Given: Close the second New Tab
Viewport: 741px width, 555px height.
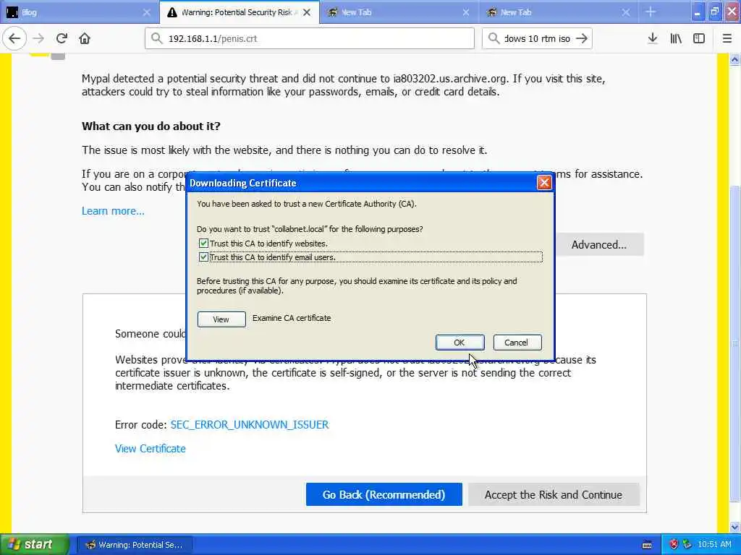Looking at the screenshot, I should coord(626,12).
